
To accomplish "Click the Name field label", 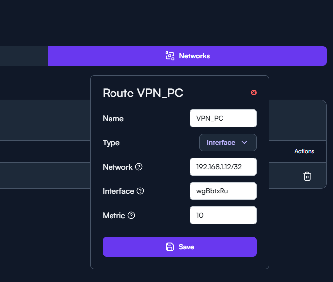I will (113, 119).
